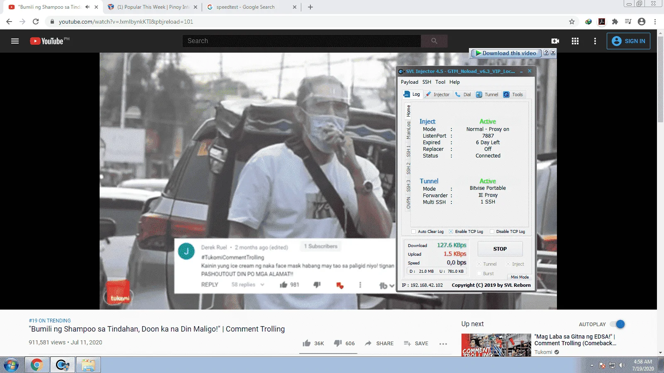664x373 pixels.
Task: Bookmark this page with the star icon
Action: (x=572, y=22)
